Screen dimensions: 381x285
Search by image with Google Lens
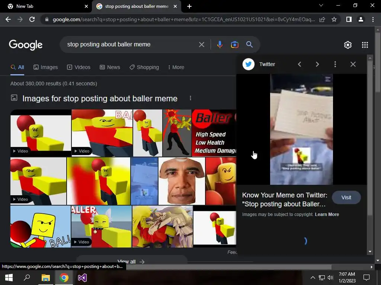pos(234,45)
